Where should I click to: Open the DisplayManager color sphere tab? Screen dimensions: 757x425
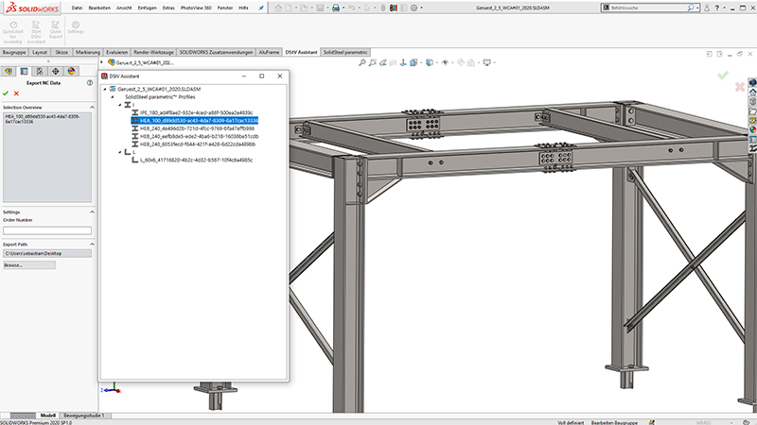point(72,72)
